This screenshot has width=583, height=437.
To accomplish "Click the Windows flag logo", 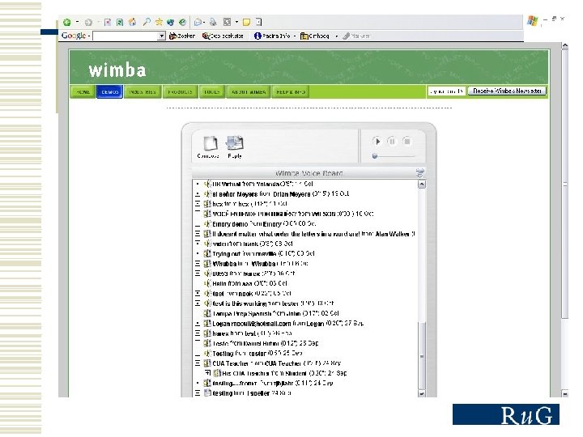I will [533, 21].
